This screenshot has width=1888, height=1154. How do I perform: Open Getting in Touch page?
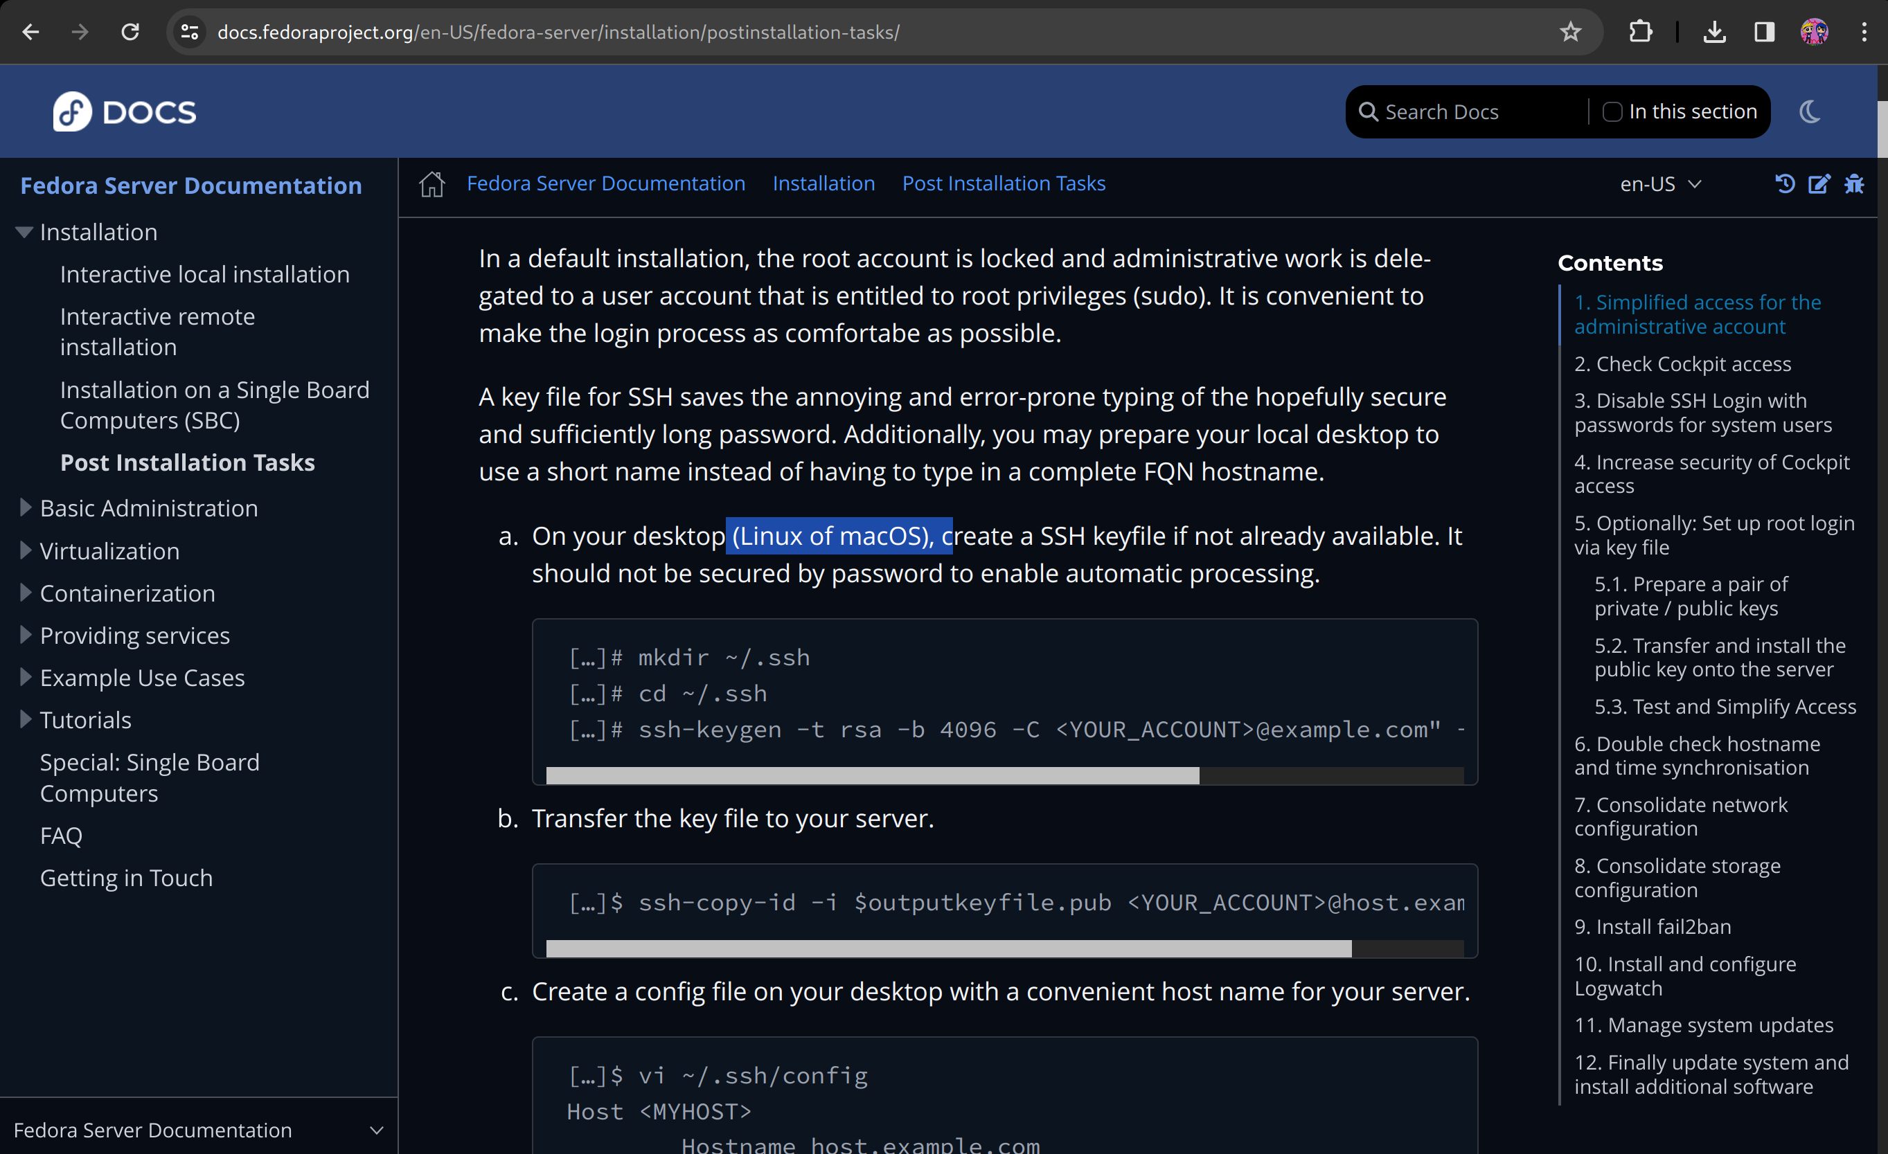click(x=125, y=878)
